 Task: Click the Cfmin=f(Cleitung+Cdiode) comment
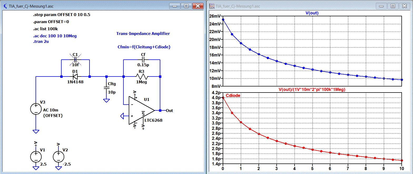point(144,47)
